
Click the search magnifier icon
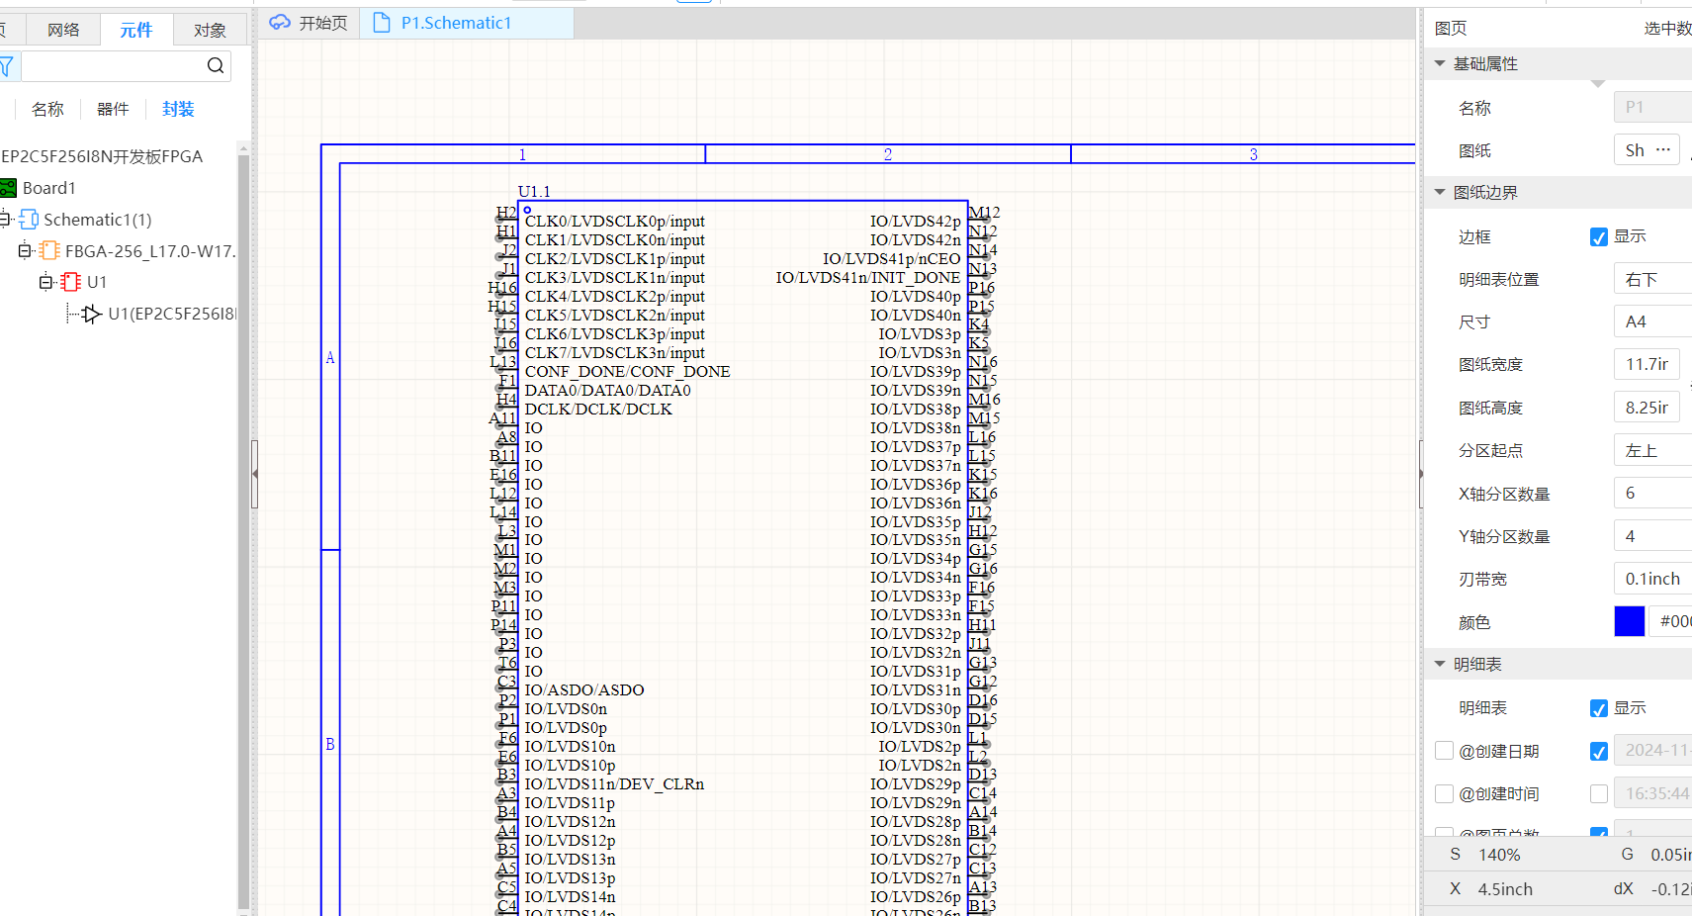216,66
